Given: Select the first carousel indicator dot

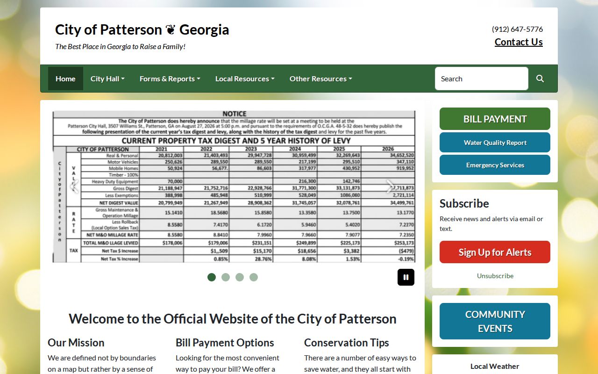Looking at the screenshot, I should click(212, 277).
